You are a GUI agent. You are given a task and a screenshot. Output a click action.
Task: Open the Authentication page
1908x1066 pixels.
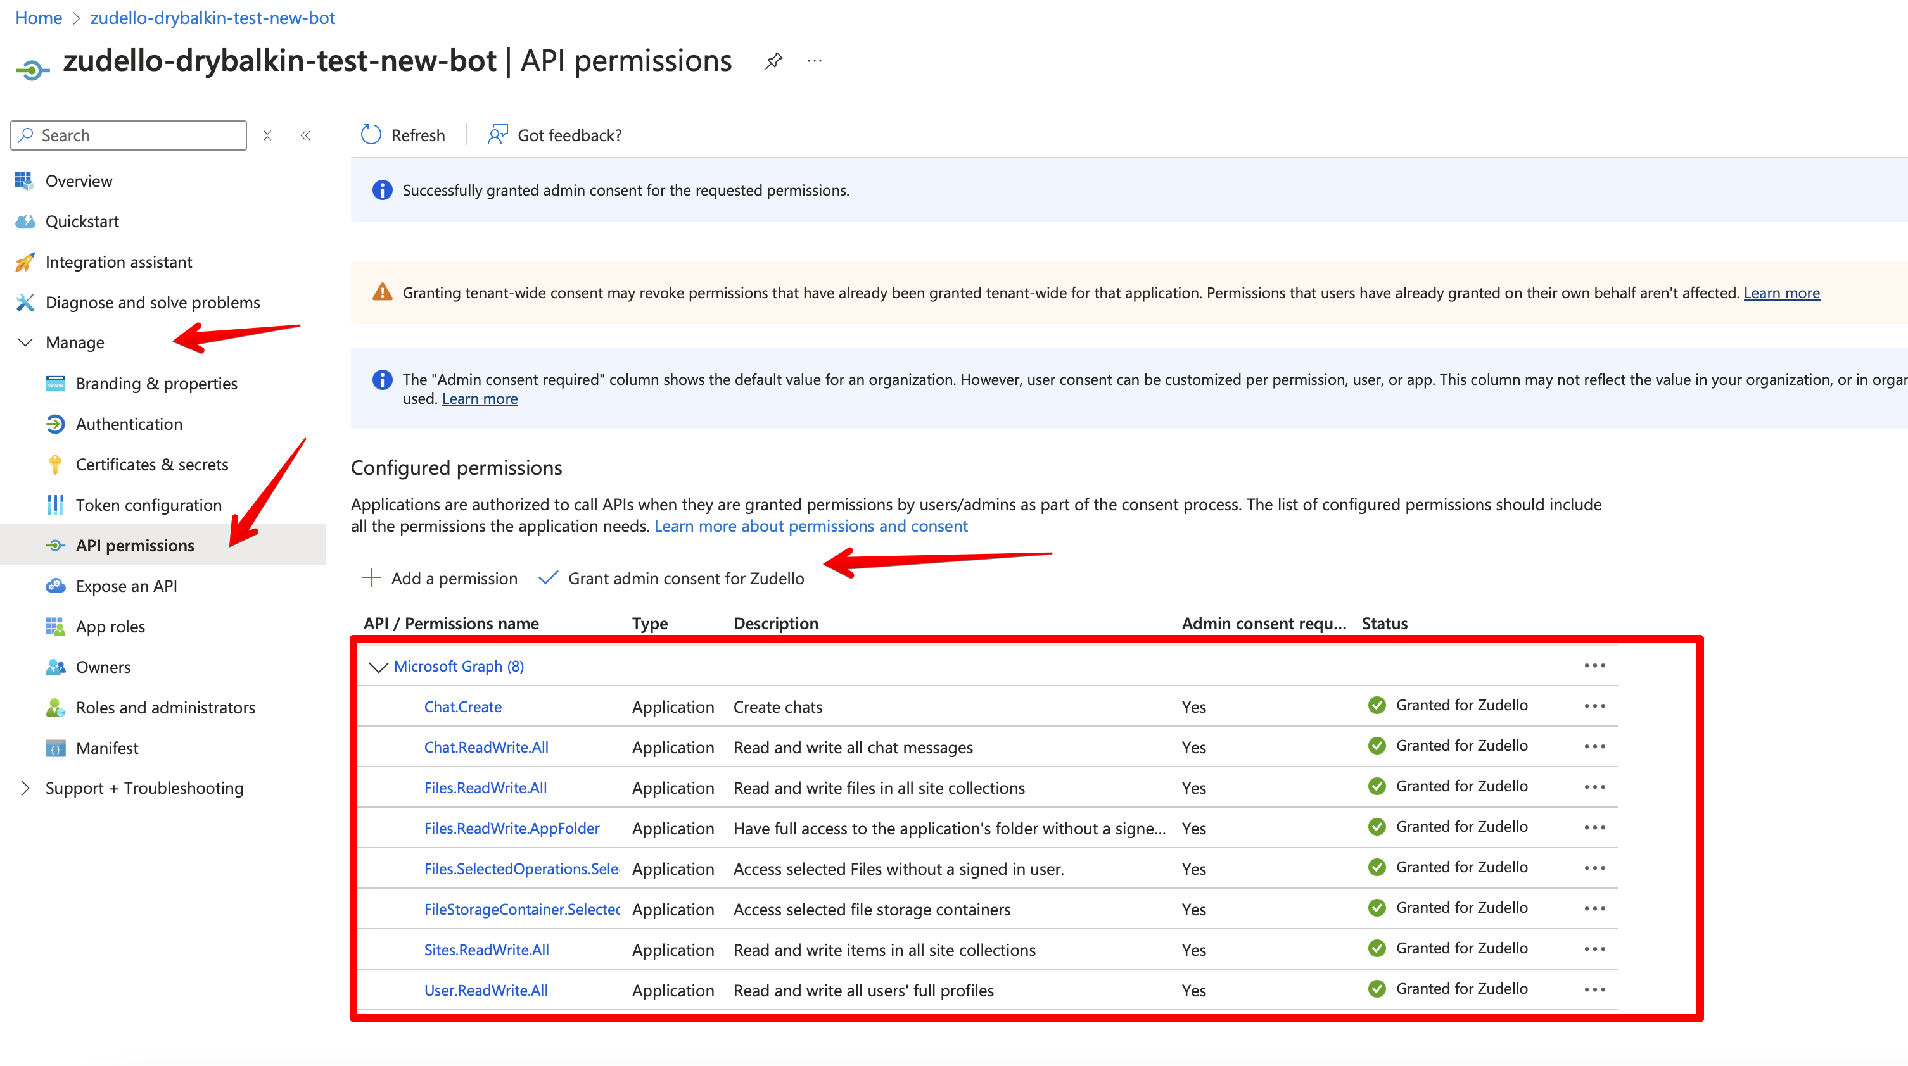[x=129, y=424]
